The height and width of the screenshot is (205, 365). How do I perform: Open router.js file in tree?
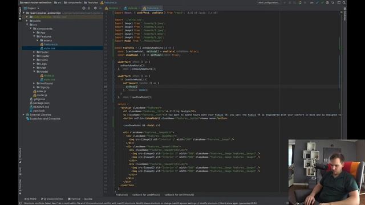click(40, 95)
